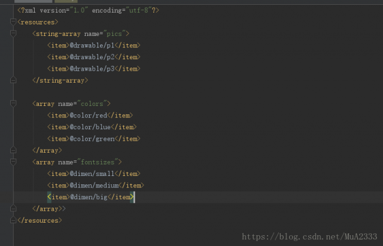The width and height of the screenshot is (383, 246).
Task: Click fold end marker beside colors closing array tag
Action: (13, 150)
